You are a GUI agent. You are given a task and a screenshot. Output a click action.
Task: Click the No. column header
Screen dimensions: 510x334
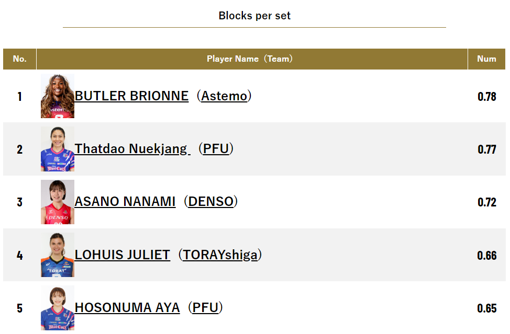tap(19, 59)
